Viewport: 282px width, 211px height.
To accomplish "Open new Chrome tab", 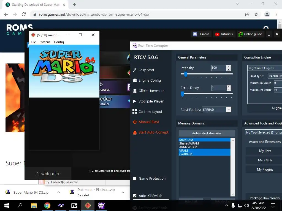I will point(74,5).
